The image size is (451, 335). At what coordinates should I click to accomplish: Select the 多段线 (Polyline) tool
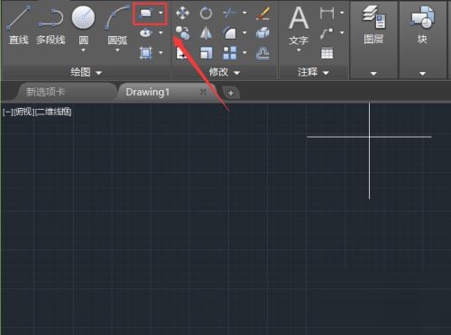51,26
